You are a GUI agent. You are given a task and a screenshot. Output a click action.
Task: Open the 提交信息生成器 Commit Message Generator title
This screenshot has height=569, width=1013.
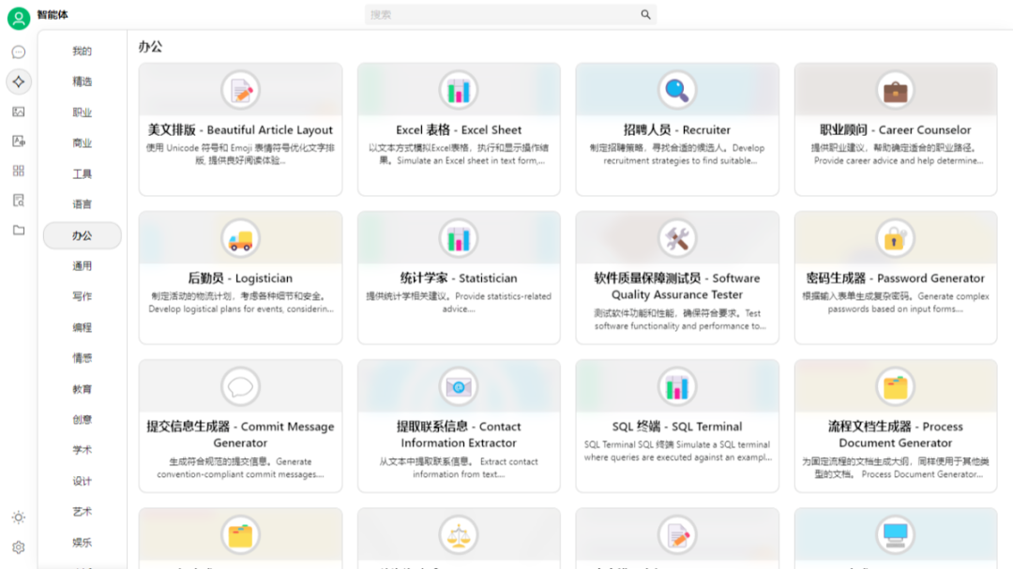pyautogui.click(x=240, y=435)
